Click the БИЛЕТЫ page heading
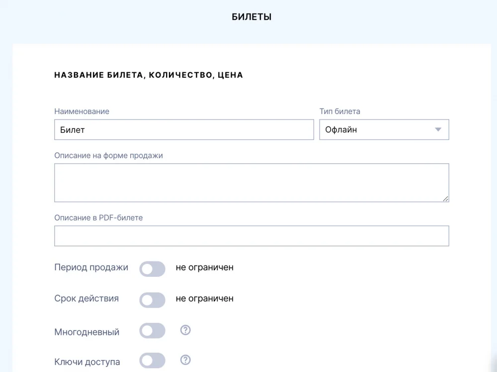 pyautogui.click(x=251, y=17)
